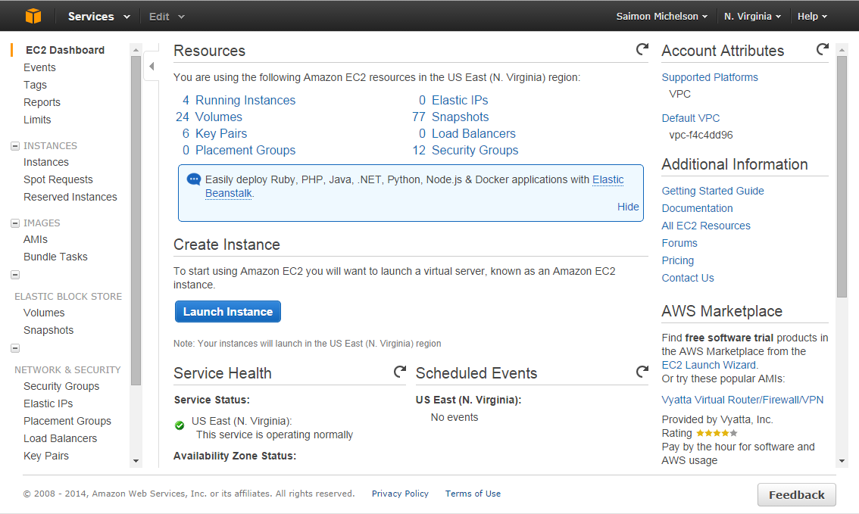Open the Saimon Michelson account menu
859x514 pixels.
click(x=662, y=17)
